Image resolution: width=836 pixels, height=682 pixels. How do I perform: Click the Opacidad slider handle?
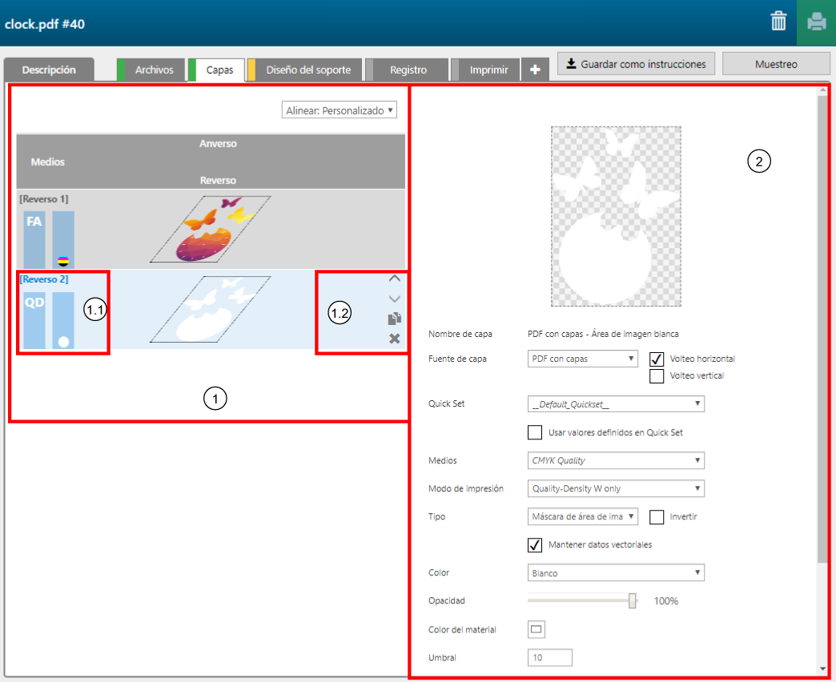point(633,600)
